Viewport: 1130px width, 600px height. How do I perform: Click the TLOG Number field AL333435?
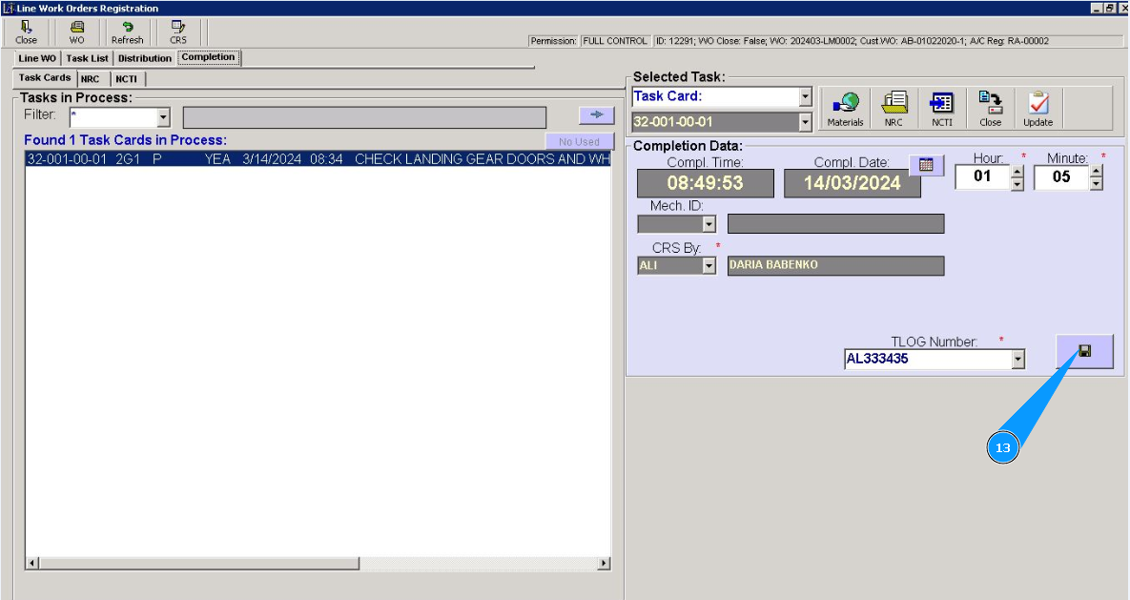click(x=928, y=359)
